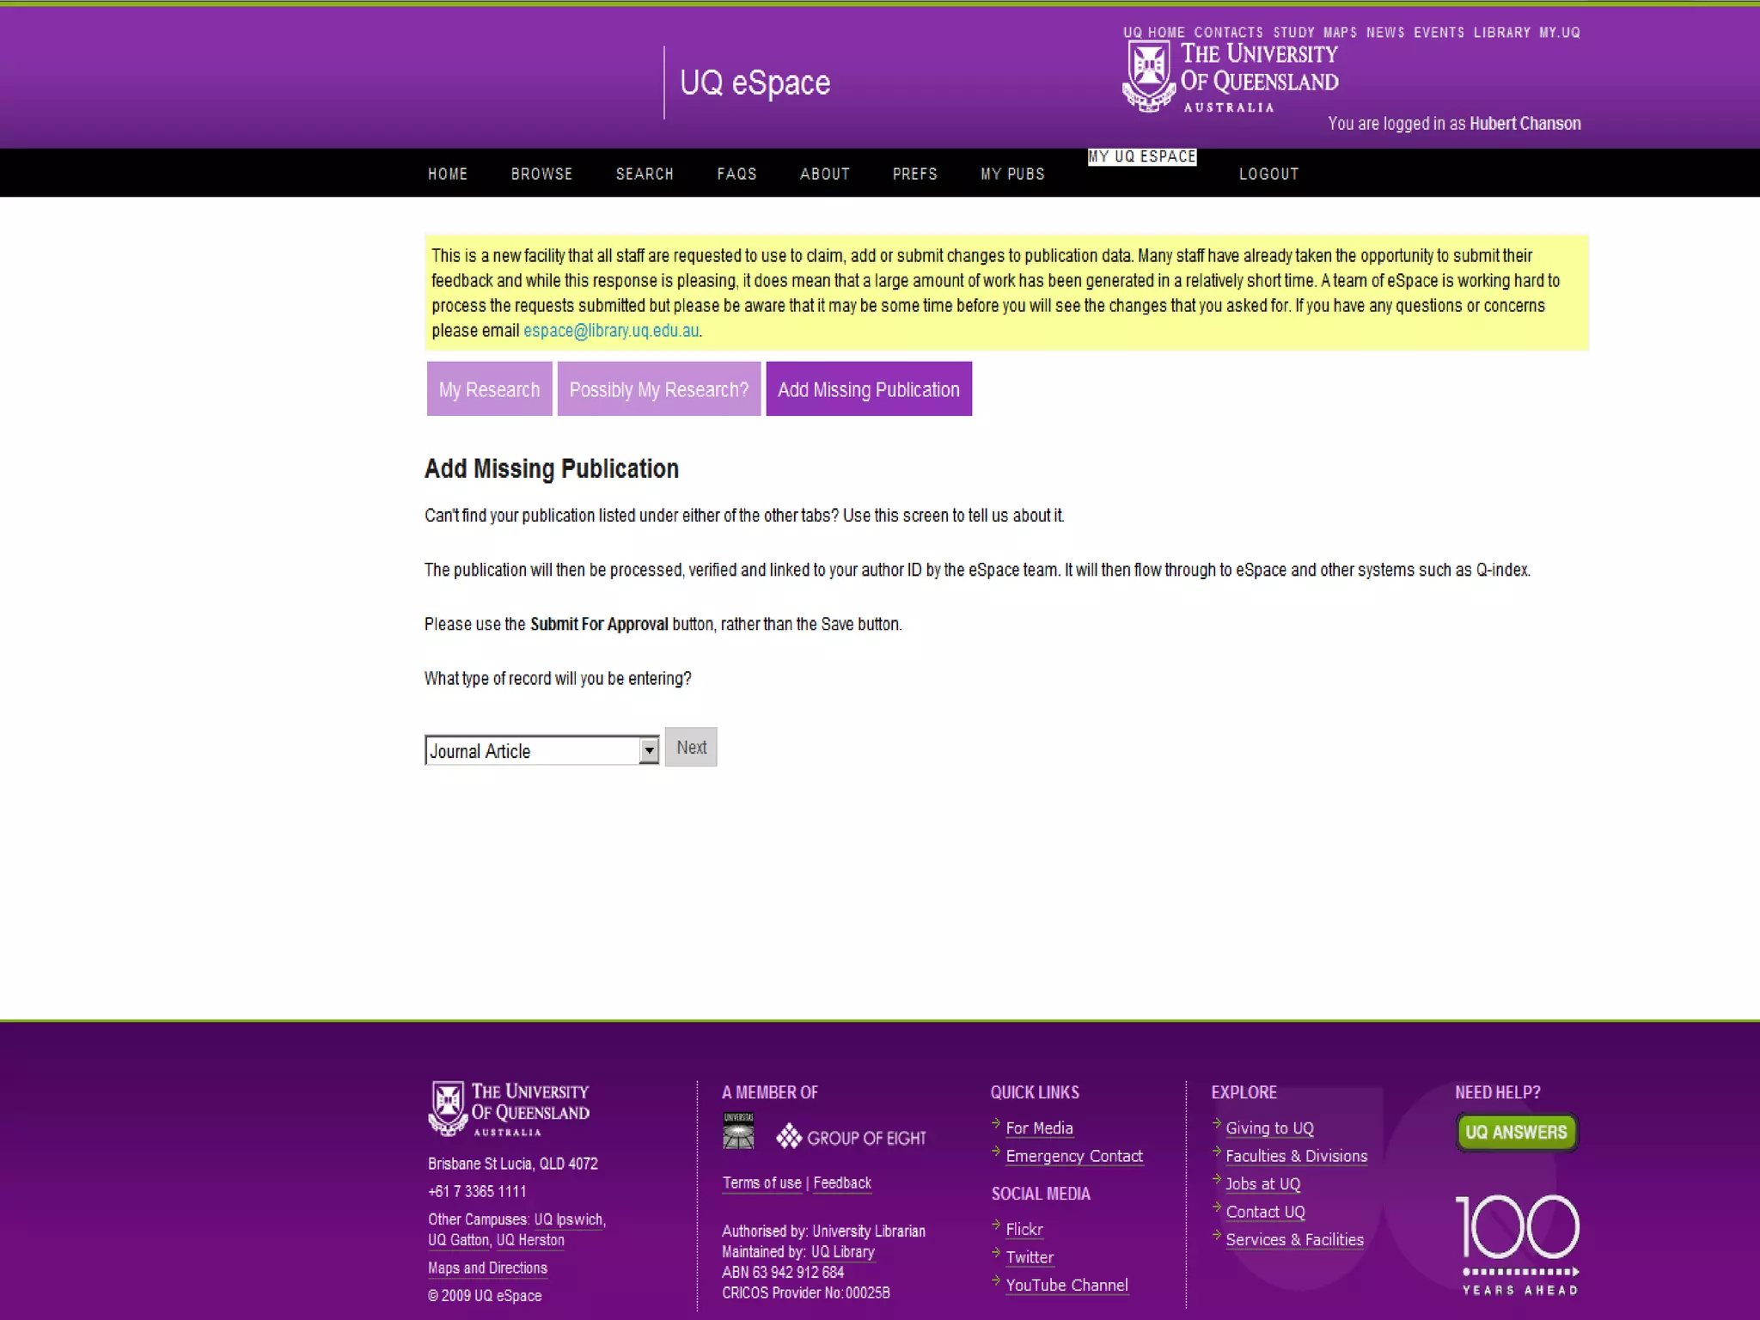
Task: Click the Universitas 21 member logo
Action: click(x=738, y=1131)
